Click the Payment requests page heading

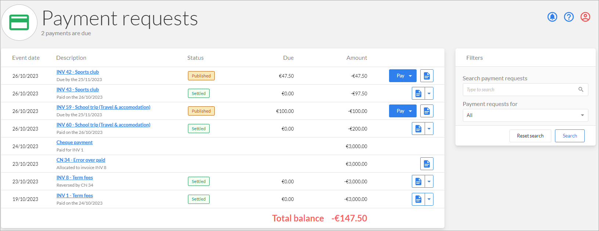pyautogui.click(x=120, y=18)
